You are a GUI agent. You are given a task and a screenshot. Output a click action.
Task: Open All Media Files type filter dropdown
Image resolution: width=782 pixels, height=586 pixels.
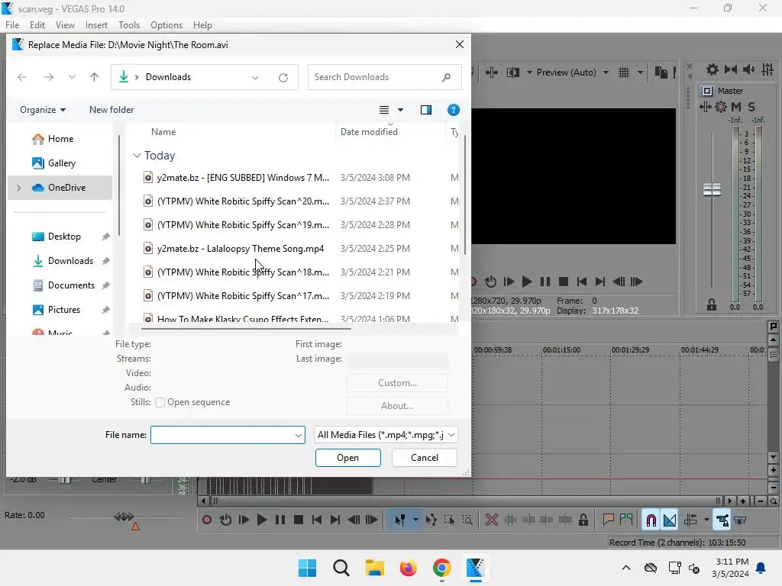point(386,434)
